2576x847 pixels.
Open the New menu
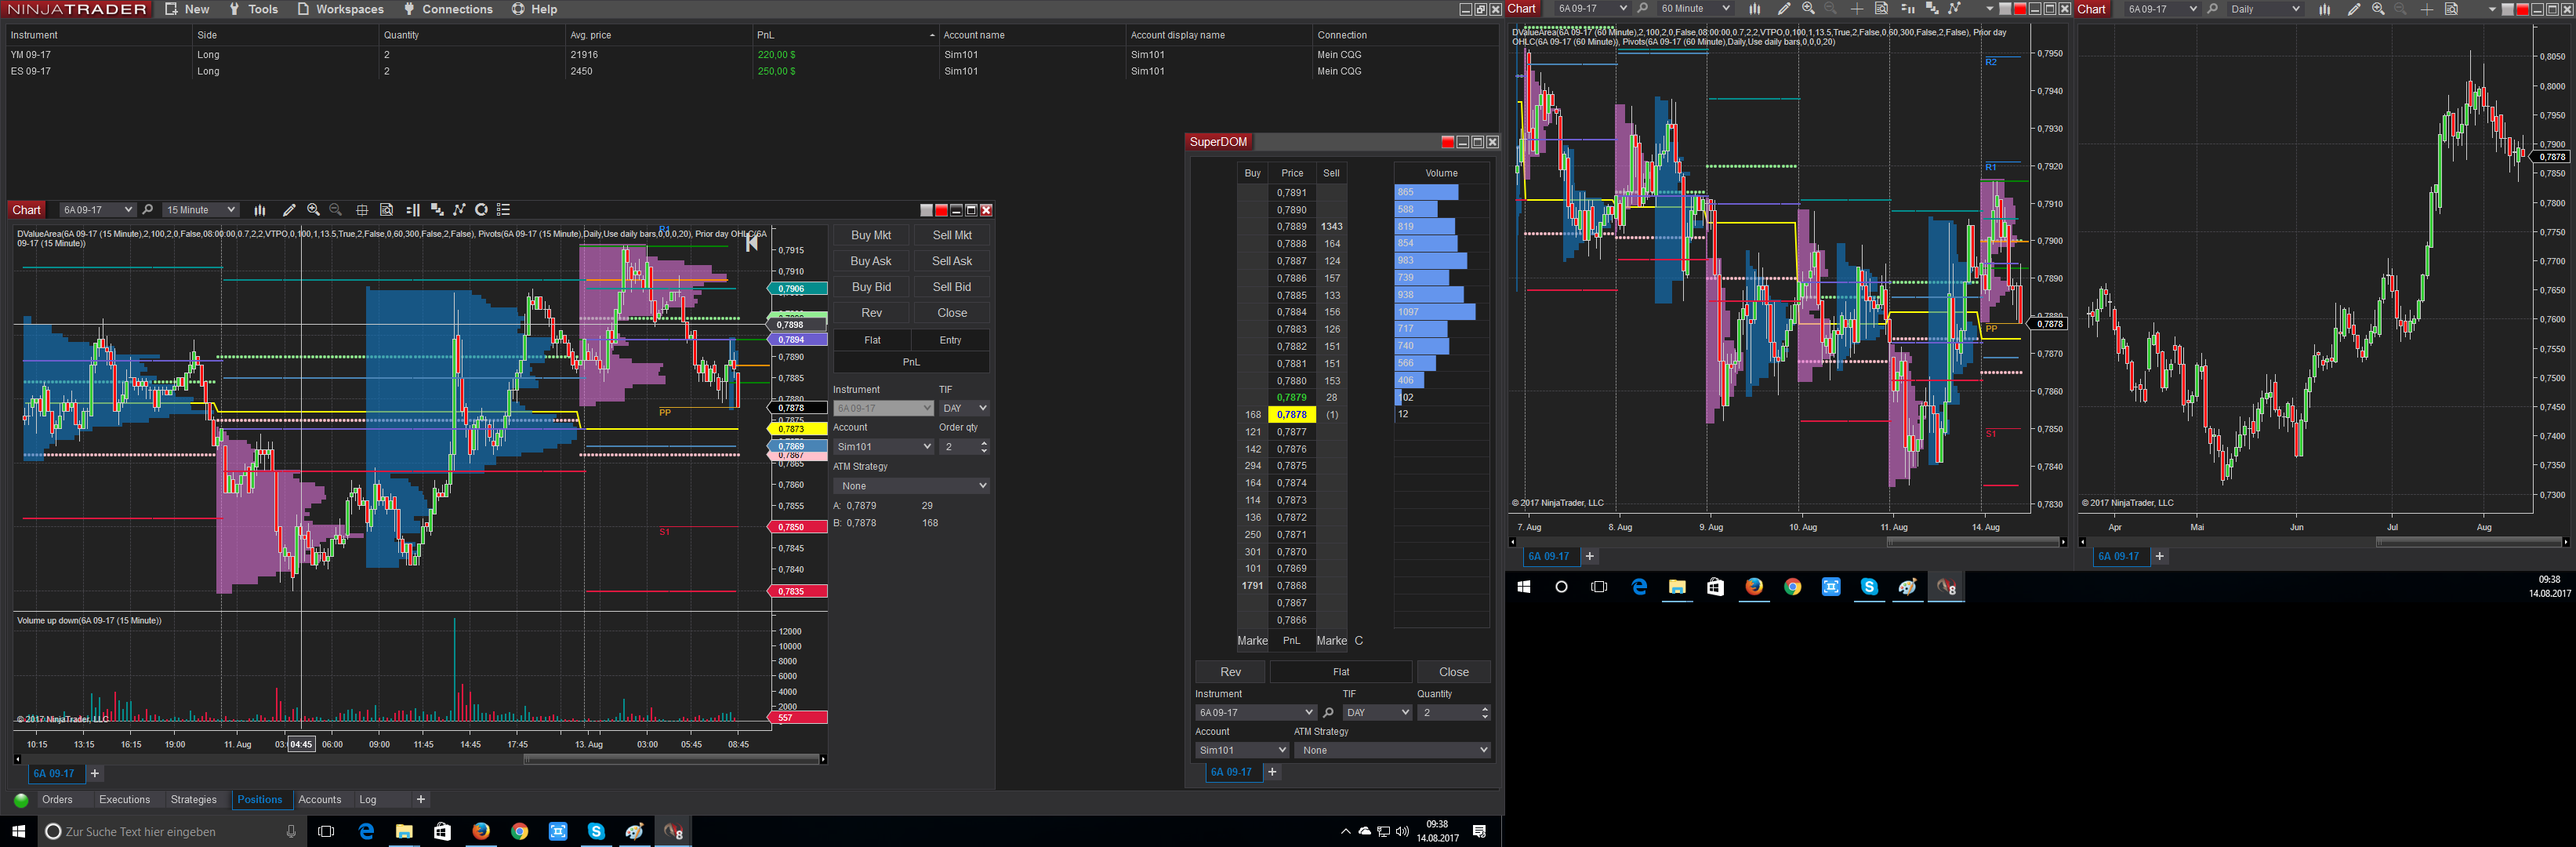pyautogui.click(x=187, y=9)
